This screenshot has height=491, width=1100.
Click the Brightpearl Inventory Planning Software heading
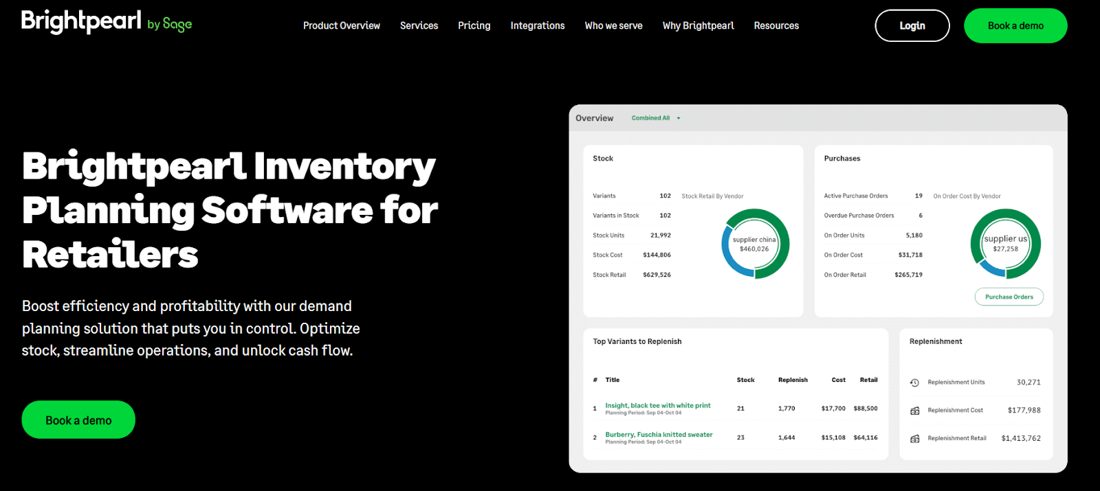[x=230, y=209]
